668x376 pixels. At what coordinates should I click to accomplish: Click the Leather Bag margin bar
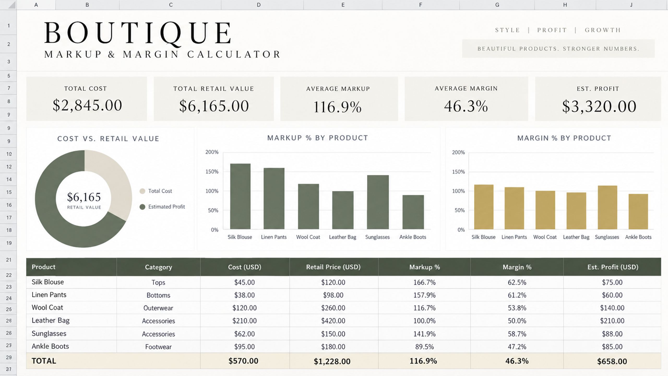576,211
